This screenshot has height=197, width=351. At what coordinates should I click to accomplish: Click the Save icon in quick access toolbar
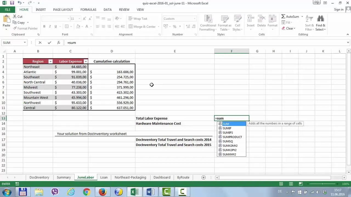click(x=12, y=3)
